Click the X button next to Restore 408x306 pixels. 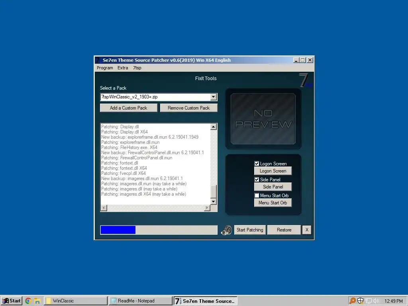coord(307,230)
